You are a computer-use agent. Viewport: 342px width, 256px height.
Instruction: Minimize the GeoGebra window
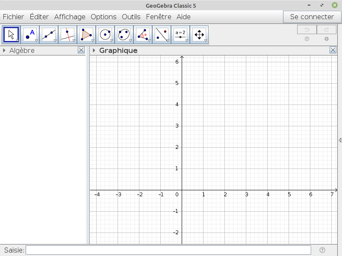click(309, 5)
